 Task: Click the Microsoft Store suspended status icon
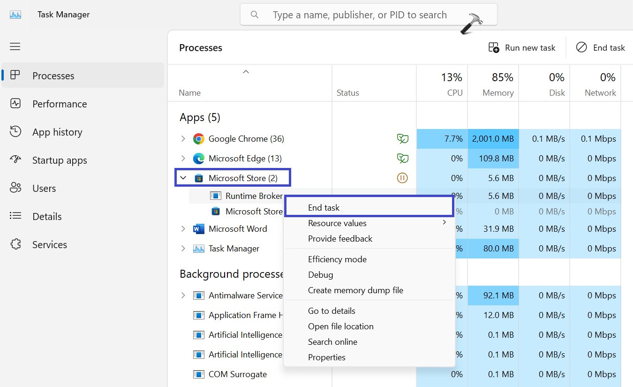point(402,178)
